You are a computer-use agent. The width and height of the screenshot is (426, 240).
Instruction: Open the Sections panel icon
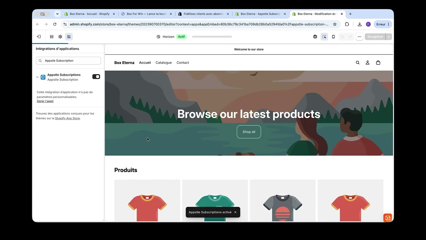52,37
